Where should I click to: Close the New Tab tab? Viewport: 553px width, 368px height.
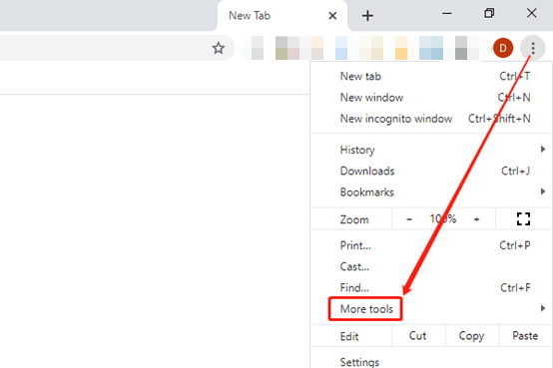tap(332, 16)
